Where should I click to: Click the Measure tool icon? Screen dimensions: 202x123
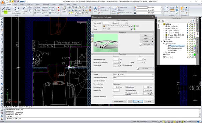coord(172,10)
